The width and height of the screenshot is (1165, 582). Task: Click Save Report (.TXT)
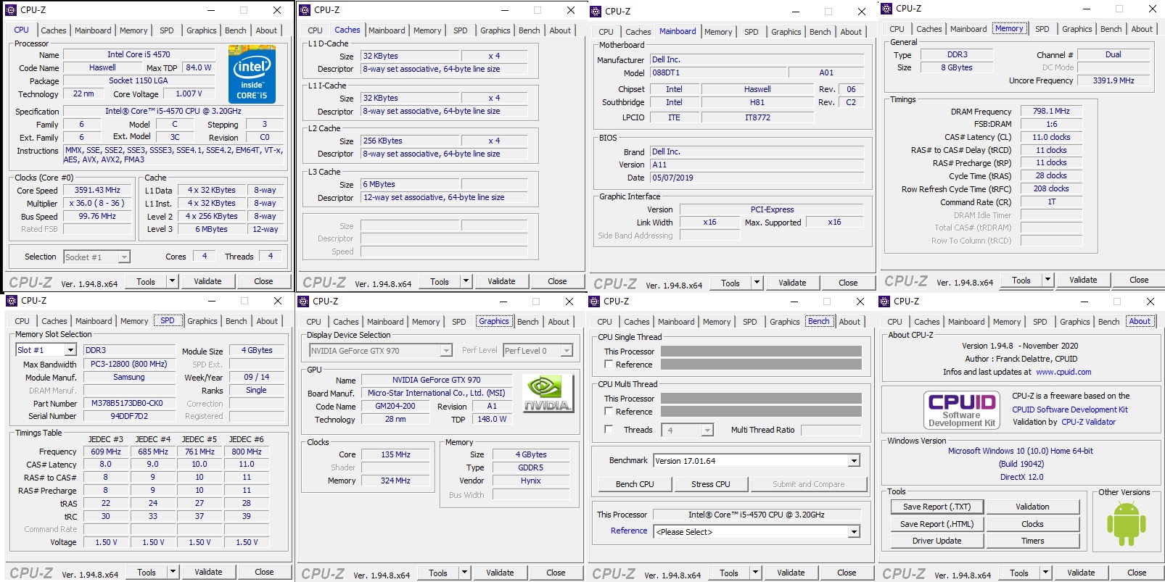point(936,507)
